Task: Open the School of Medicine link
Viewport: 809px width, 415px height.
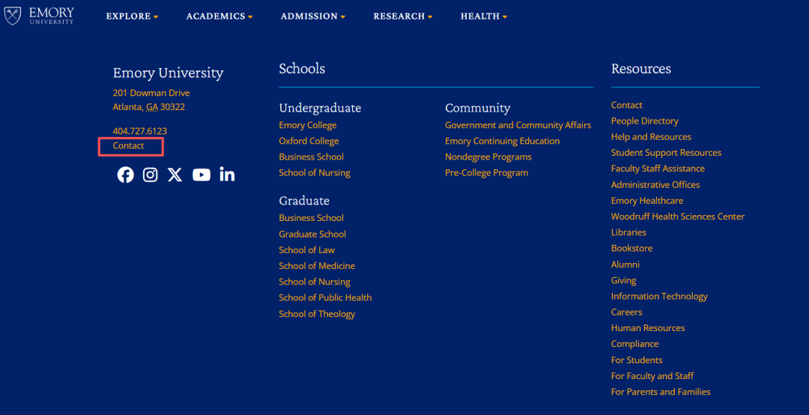Action: coord(317,266)
